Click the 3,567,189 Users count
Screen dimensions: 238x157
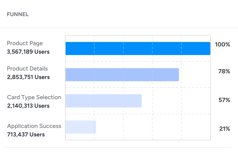click(x=28, y=52)
